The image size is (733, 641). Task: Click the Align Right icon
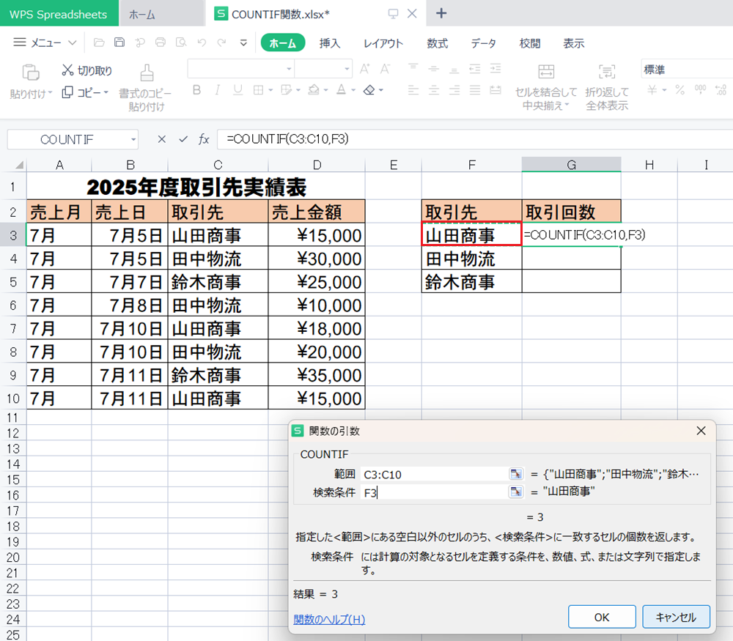pos(454,89)
